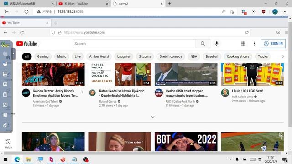Screen dimensions: 292x164
Task: Open the noVNC clipboard panel
Action: coord(5,94)
